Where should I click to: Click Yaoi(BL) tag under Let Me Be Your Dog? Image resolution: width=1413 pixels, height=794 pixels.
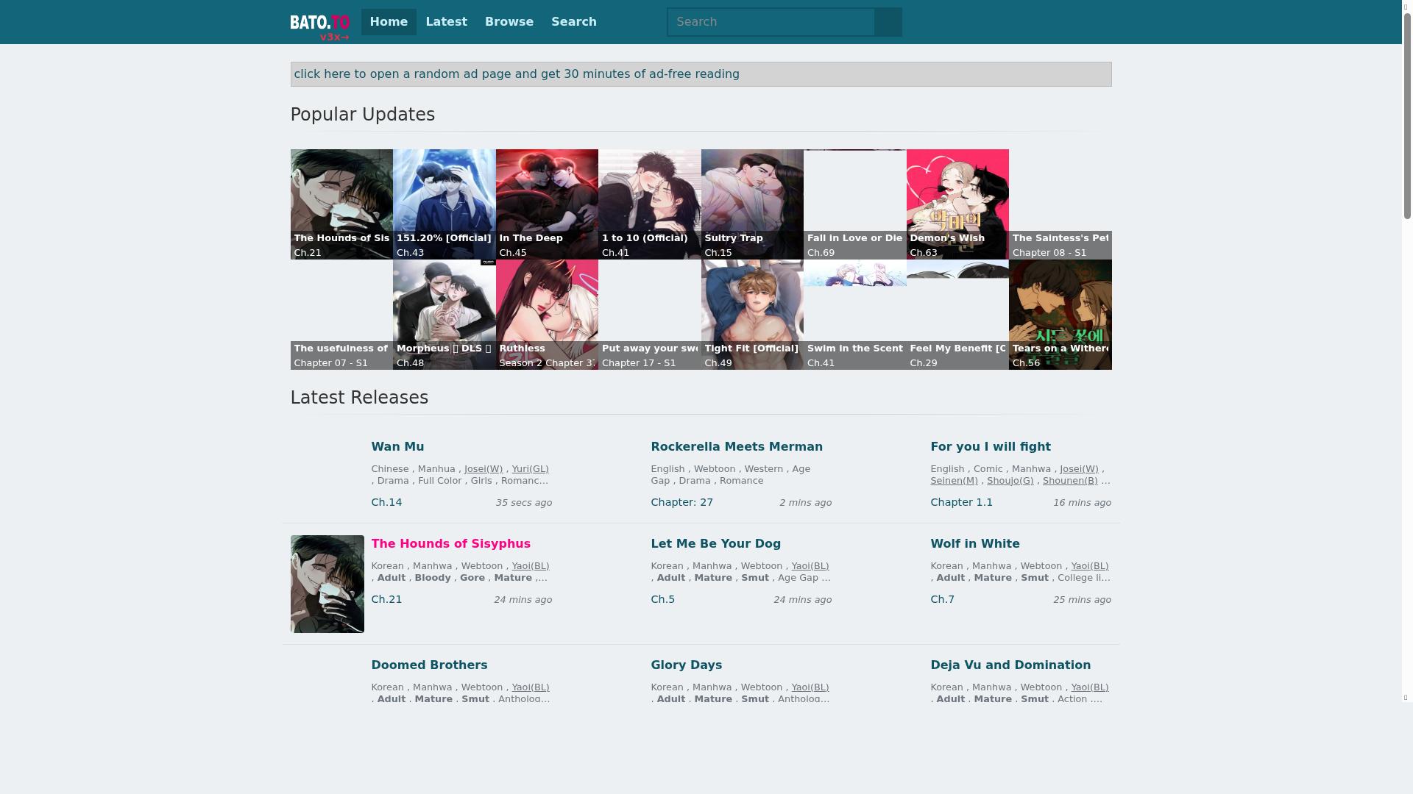pyautogui.click(x=810, y=566)
